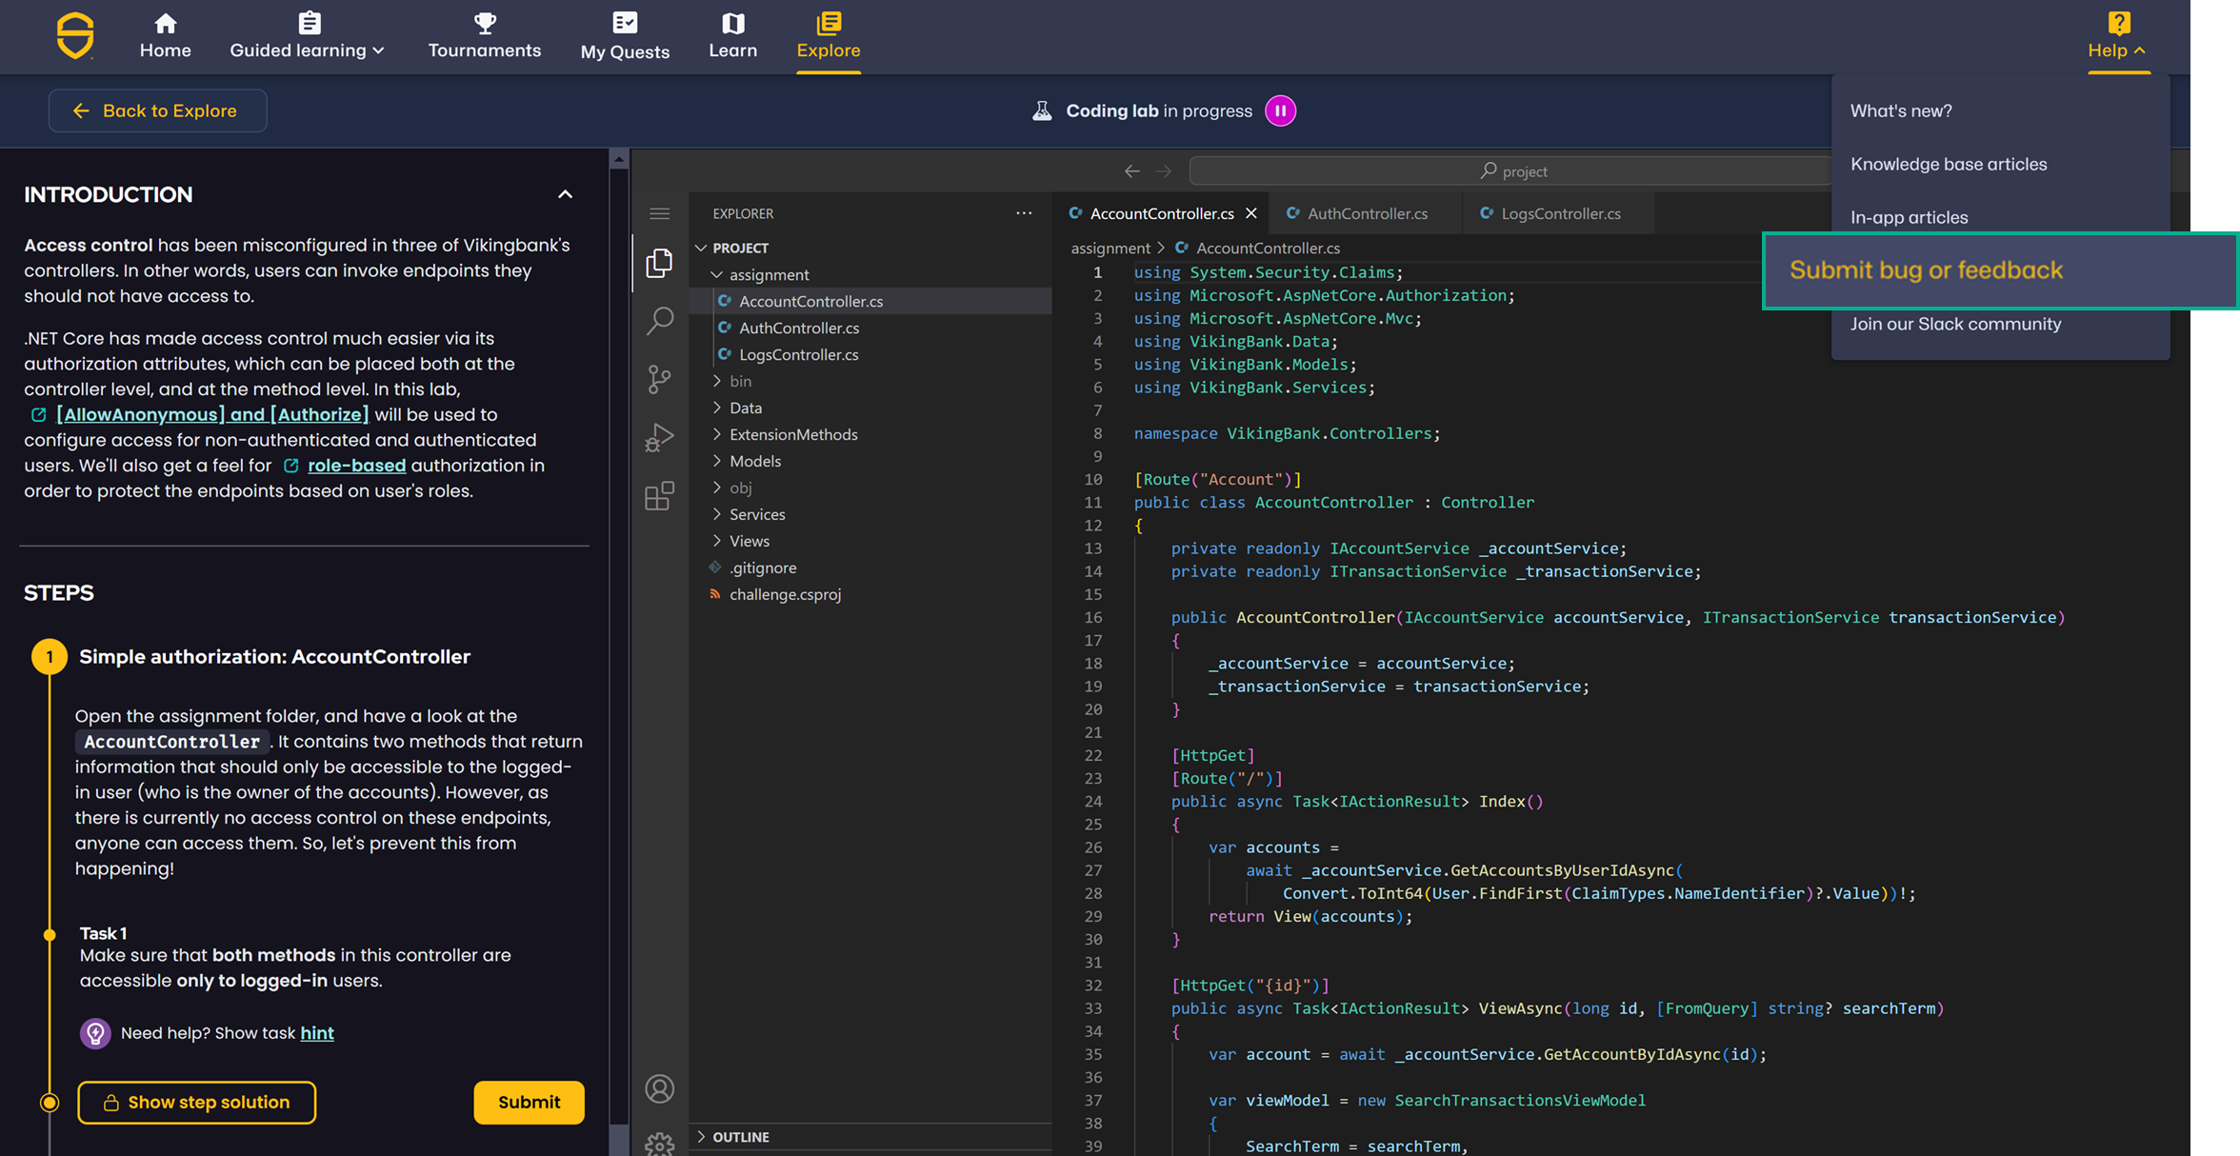
Task: Open Join our Slack community
Action: [1955, 324]
